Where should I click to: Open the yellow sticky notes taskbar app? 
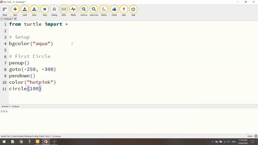tap(37, 141)
